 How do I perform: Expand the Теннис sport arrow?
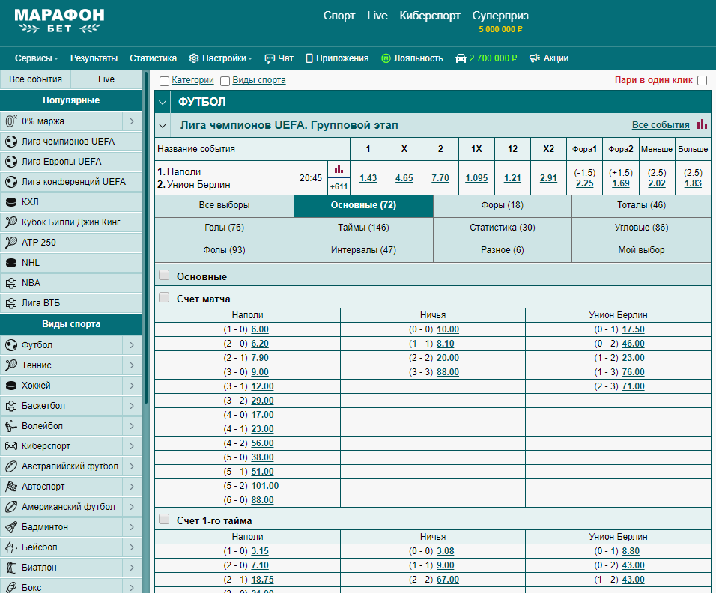(x=132, y=365)
